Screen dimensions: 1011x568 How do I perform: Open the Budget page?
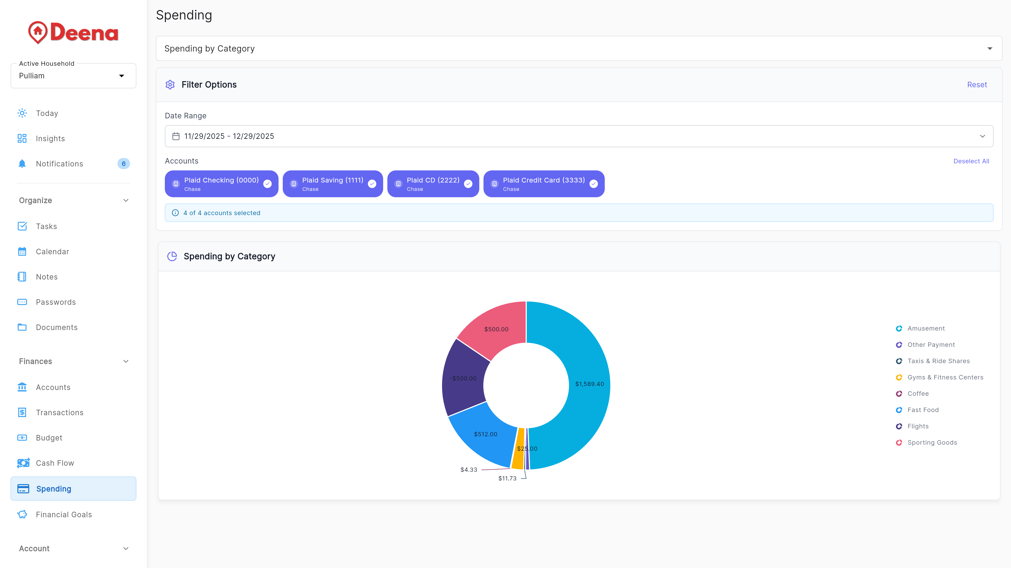pos(49,438)
